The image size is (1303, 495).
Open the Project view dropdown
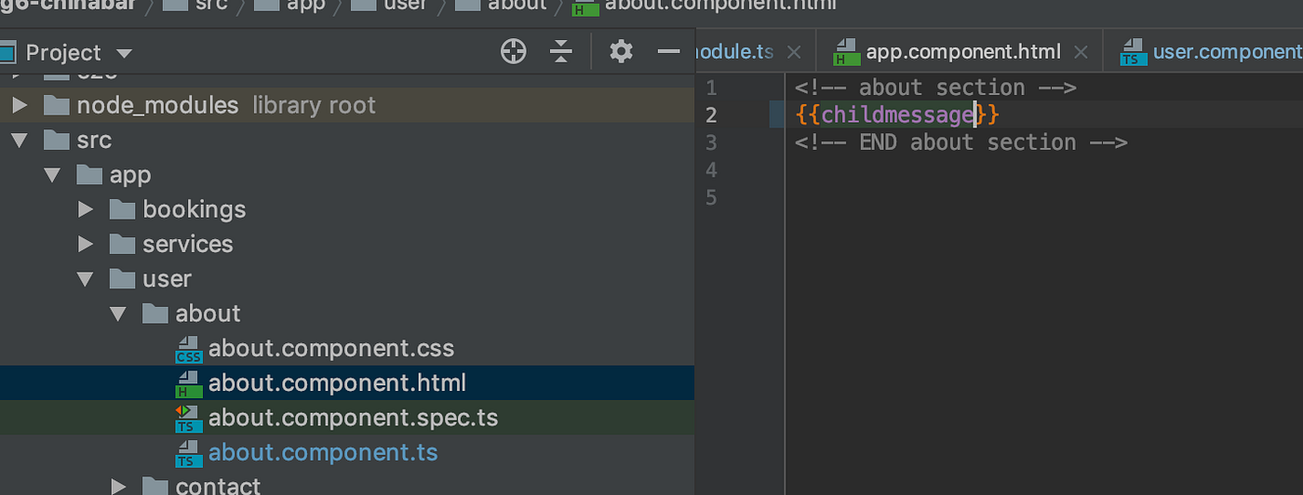coord(125,54)
